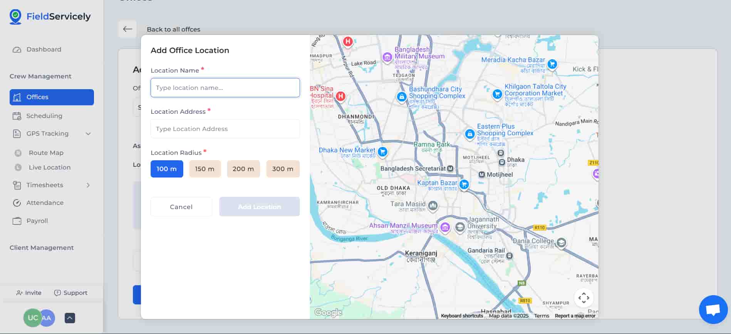Click the Route Map circle icon
Viewport: 731px width, 334px height.
(x=18, y=153)
